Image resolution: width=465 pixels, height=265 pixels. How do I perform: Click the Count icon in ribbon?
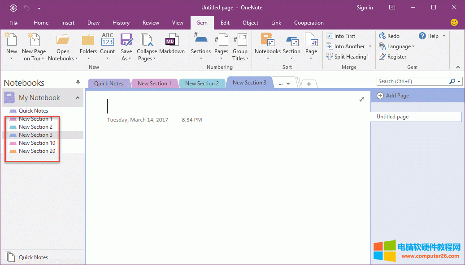point(107,41)
